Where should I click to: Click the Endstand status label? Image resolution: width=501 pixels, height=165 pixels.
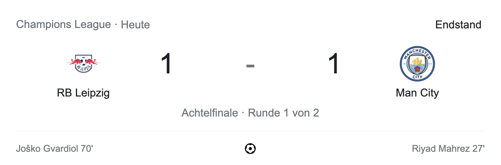click(x=458, y=25)
